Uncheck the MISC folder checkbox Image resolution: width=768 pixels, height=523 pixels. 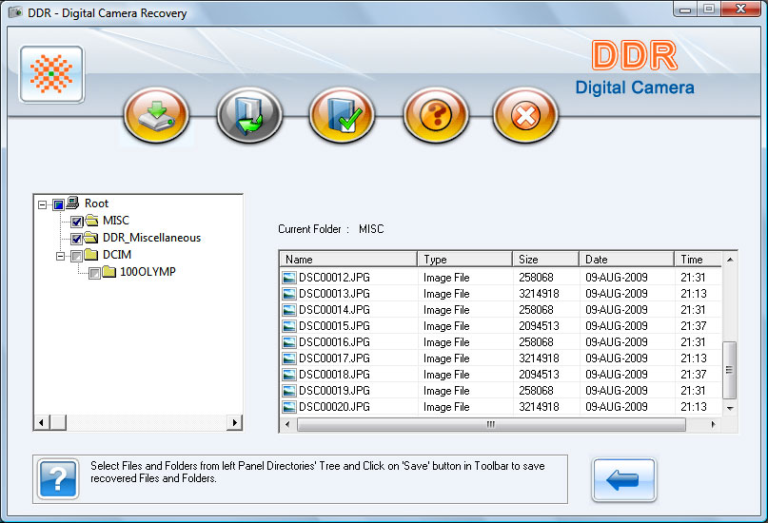click(76, 222)
